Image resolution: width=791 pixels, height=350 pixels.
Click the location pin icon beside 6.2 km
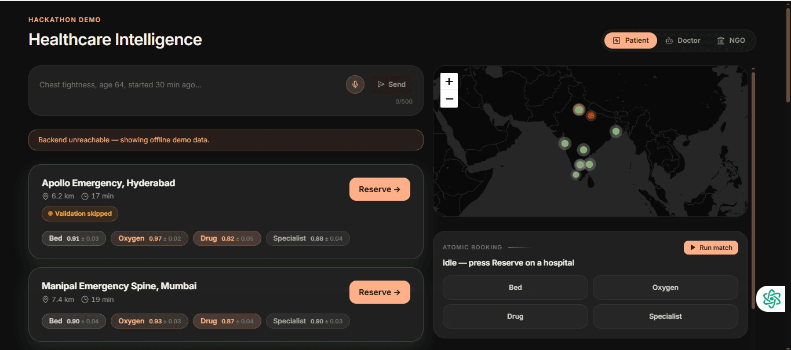point(45,196)
